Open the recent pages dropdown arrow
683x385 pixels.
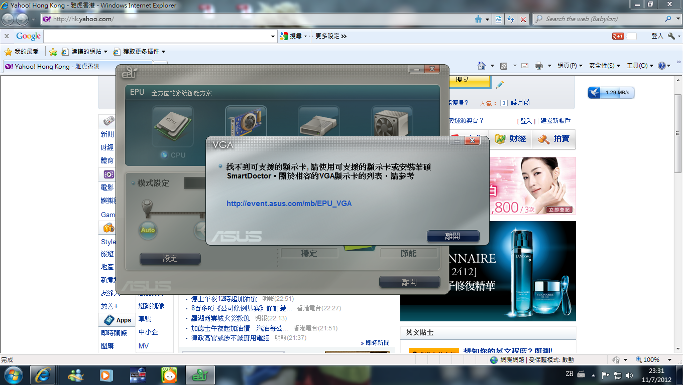point(33,20)
